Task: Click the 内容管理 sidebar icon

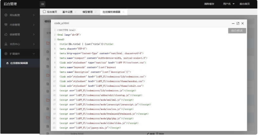Action: click(x=6, y=25)
